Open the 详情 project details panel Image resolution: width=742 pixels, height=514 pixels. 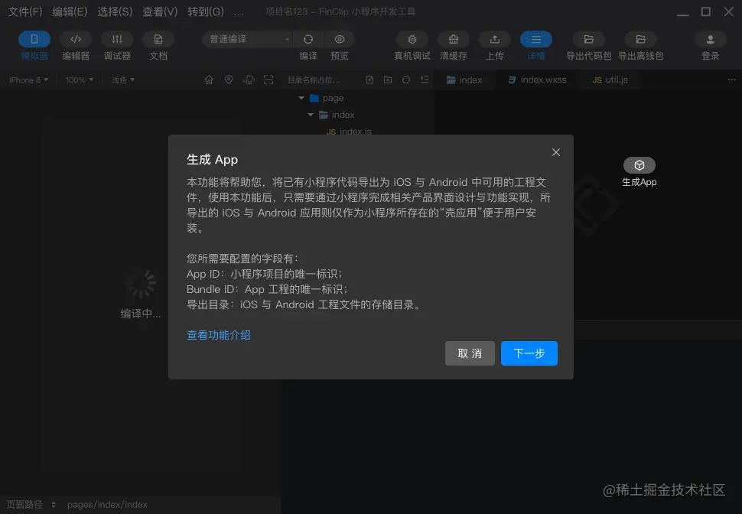pyautogui.click(x=535, y=46)
